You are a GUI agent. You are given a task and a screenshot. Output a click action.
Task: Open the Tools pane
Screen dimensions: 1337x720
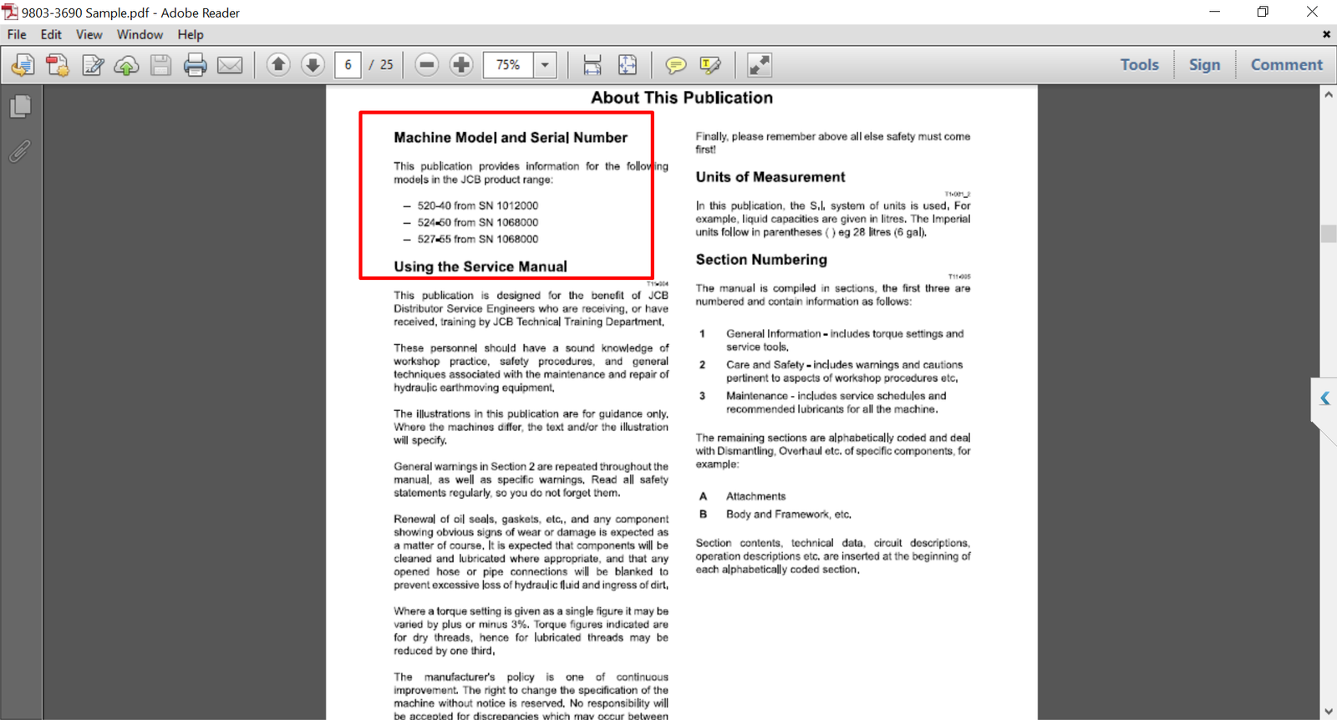[1139, 64]
